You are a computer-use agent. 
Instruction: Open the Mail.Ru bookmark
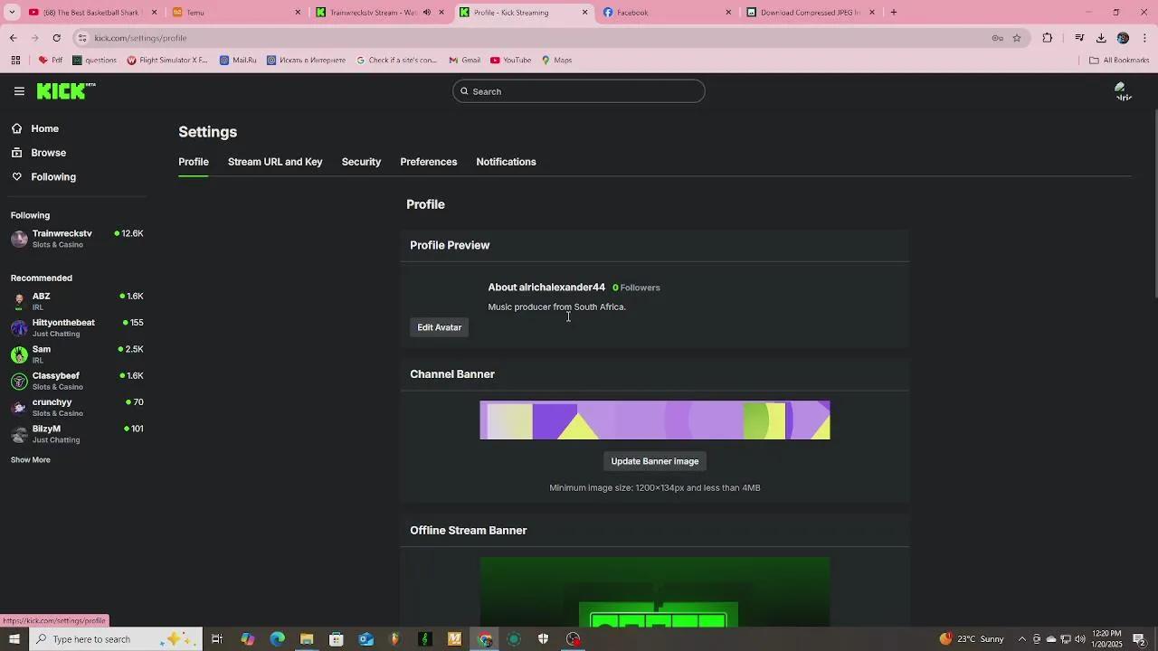pos(238,61)
